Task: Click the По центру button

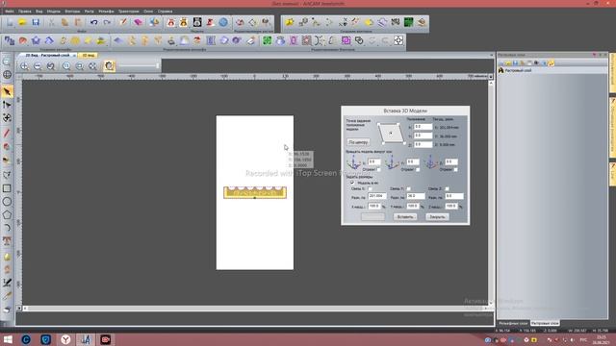Action: click(358, 142)
